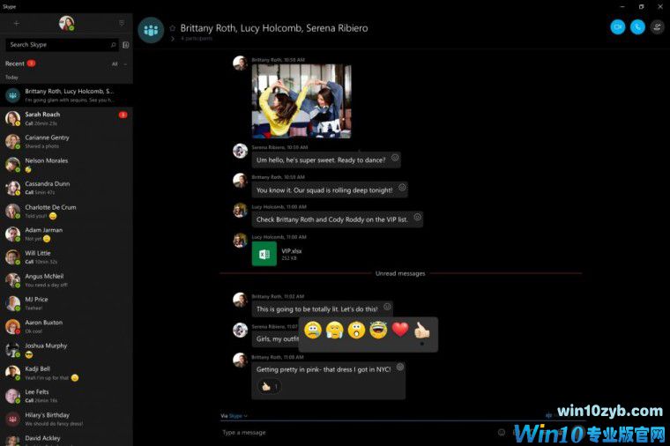This screenshot has width=670, height=446.
Task: React to 'Ready to dance?' message
Action: coord(395,158)
